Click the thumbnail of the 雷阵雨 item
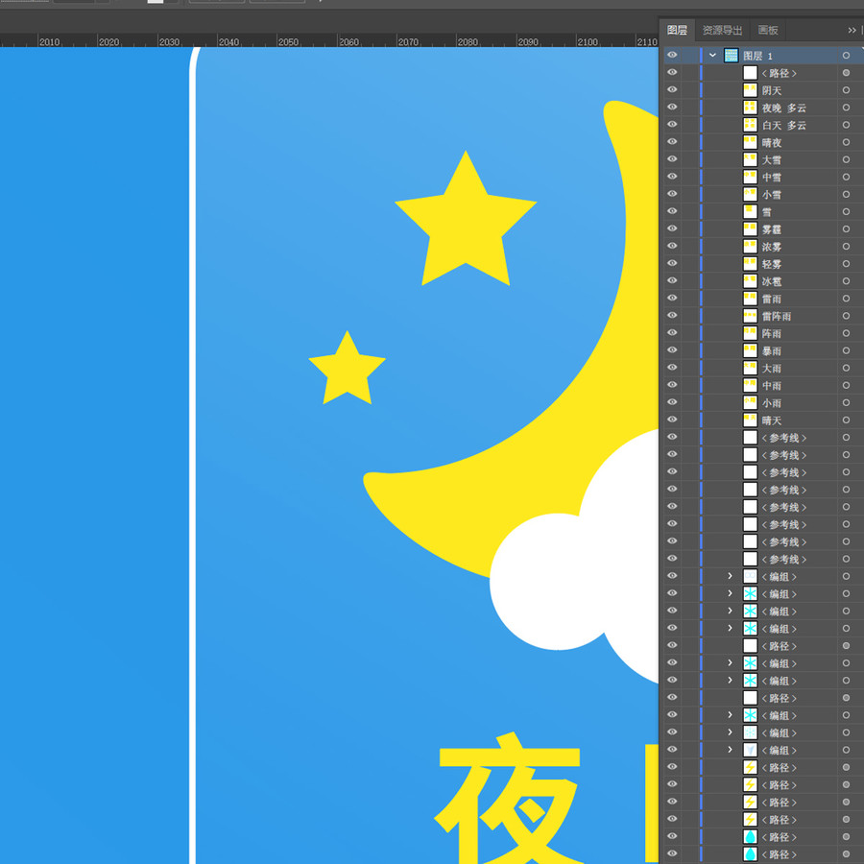The width and height of the screenshot is (864, 864). [750, 316]
